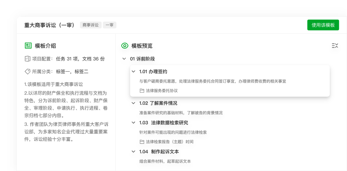Click paragraph starting 2.以详尽的财产保全
The image size is (347, 171).
coord(66,104)
